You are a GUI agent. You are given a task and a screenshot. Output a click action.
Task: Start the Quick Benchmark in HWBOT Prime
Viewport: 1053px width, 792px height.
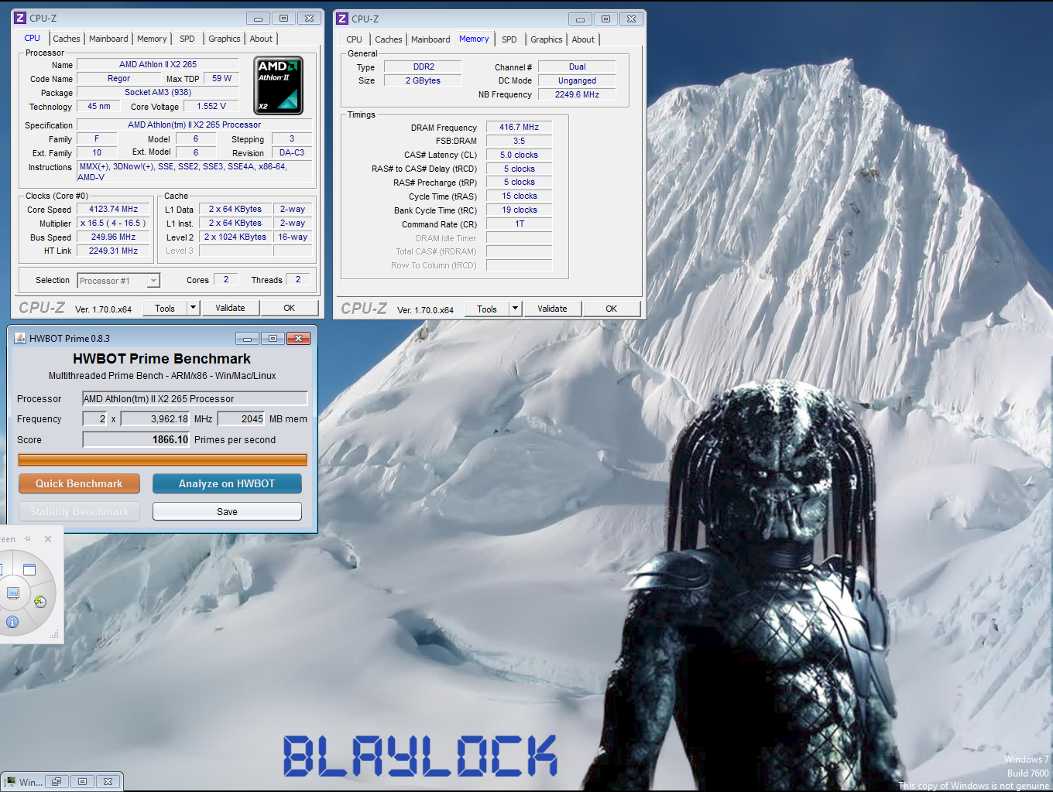click(x=79, y=483)
